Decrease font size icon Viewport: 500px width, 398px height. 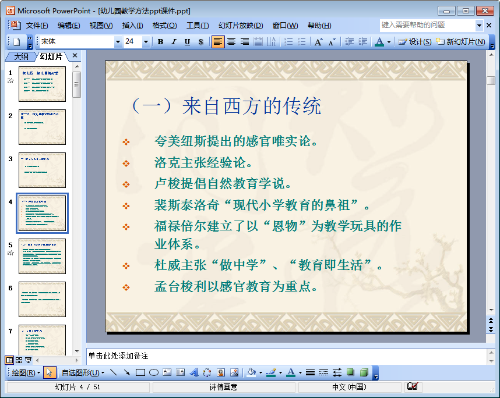tap(332, 42)
